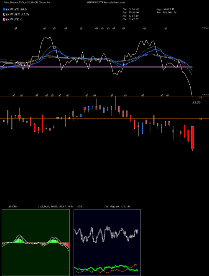Viewport: 209px width, 276px height.
Task: Select the 'DOW ST: 50.6' legend label
Action: 16,9
